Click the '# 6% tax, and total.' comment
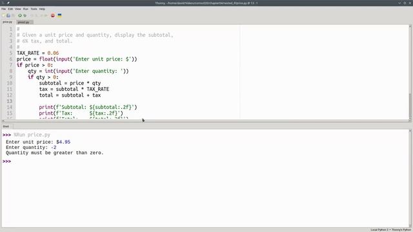This screenshot has height=232, width=413. click(x=45, y=41)
